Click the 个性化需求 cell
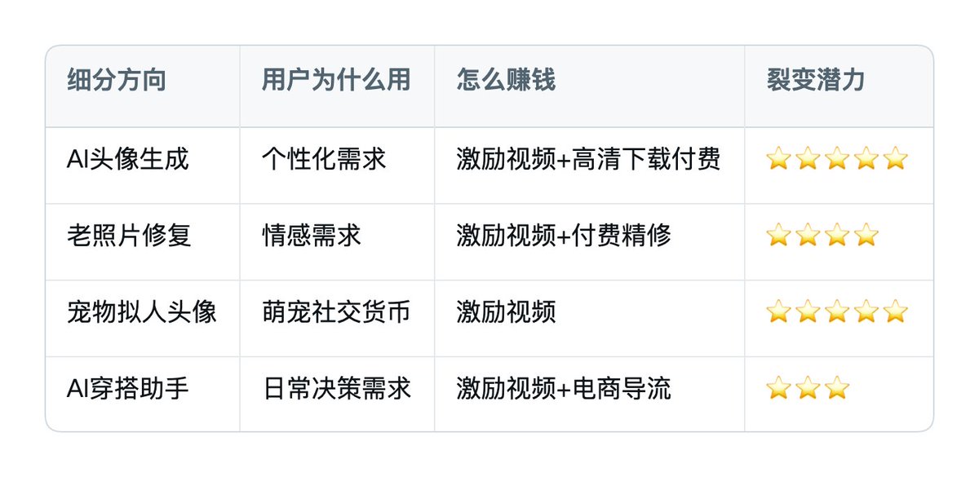Viewport: 979px width, 477px height. [324, 158]
